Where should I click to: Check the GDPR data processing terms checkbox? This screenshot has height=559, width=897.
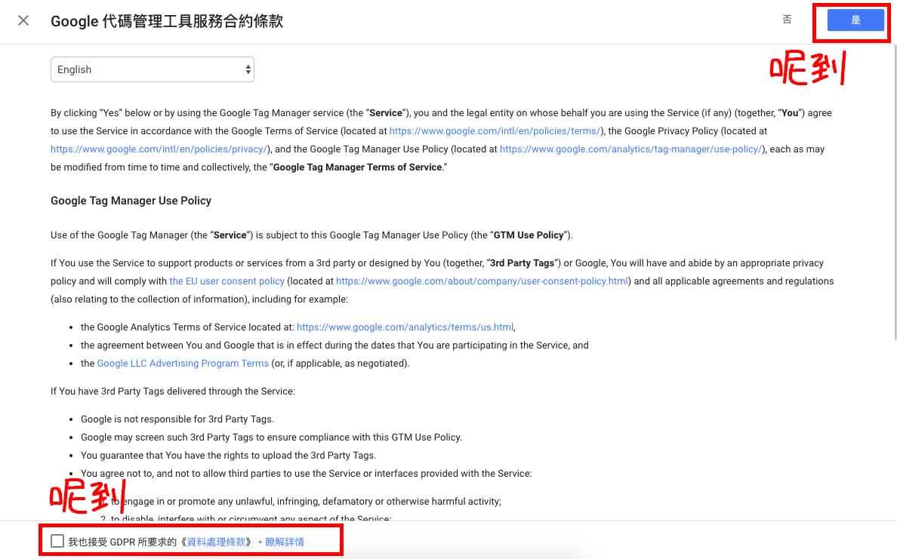tap(57, 541)
